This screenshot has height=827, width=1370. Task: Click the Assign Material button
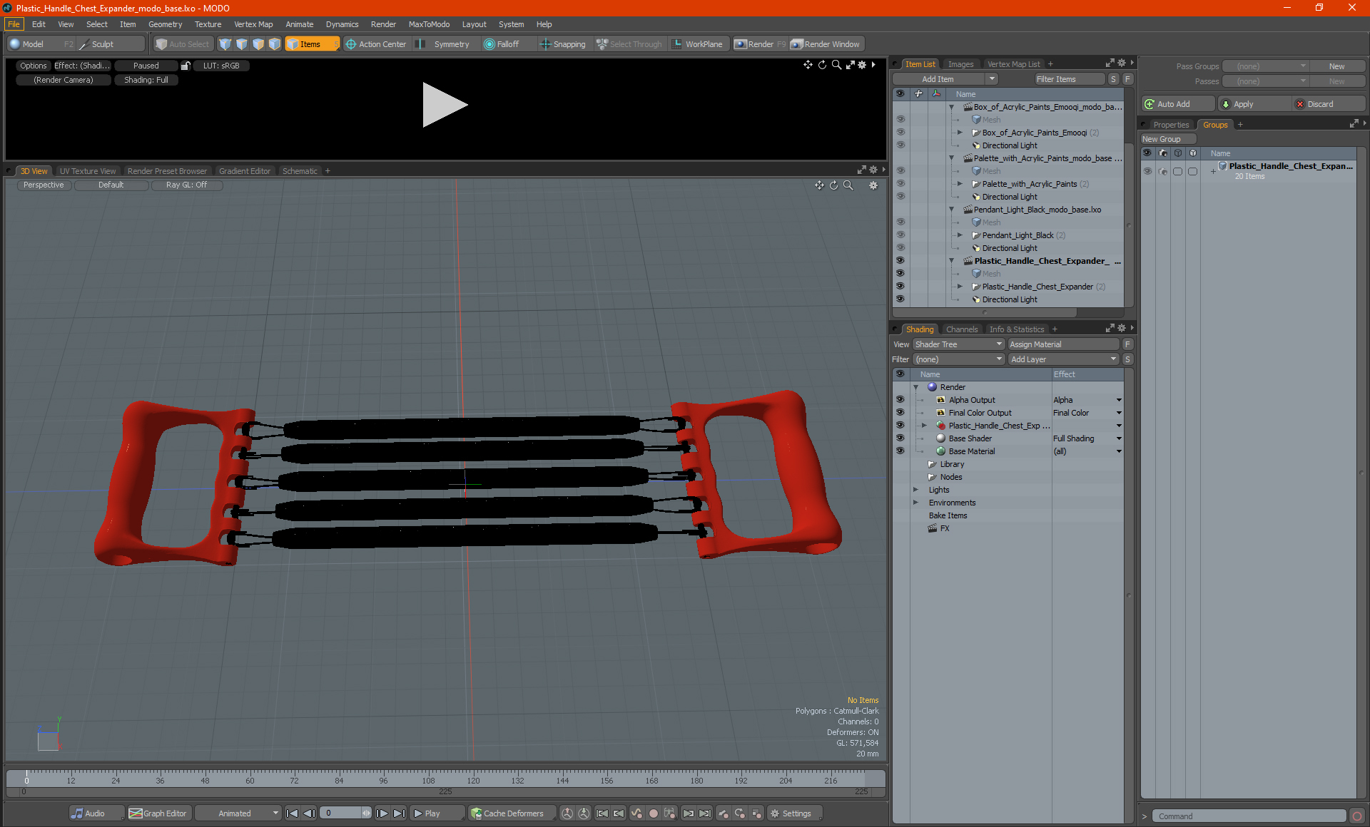pyautogui.click(x=1062, y=344)
